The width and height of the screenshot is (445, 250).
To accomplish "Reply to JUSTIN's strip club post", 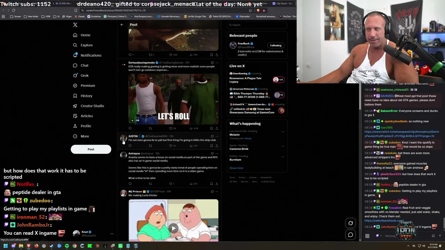I will (130, 145).
